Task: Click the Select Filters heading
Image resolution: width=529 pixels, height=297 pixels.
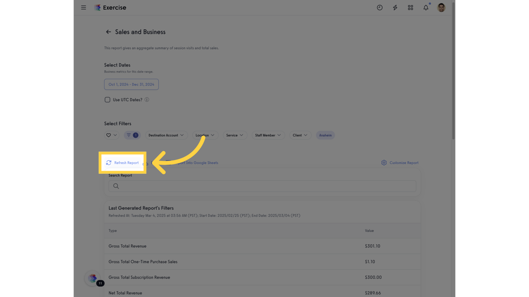Action: (118, 124)
